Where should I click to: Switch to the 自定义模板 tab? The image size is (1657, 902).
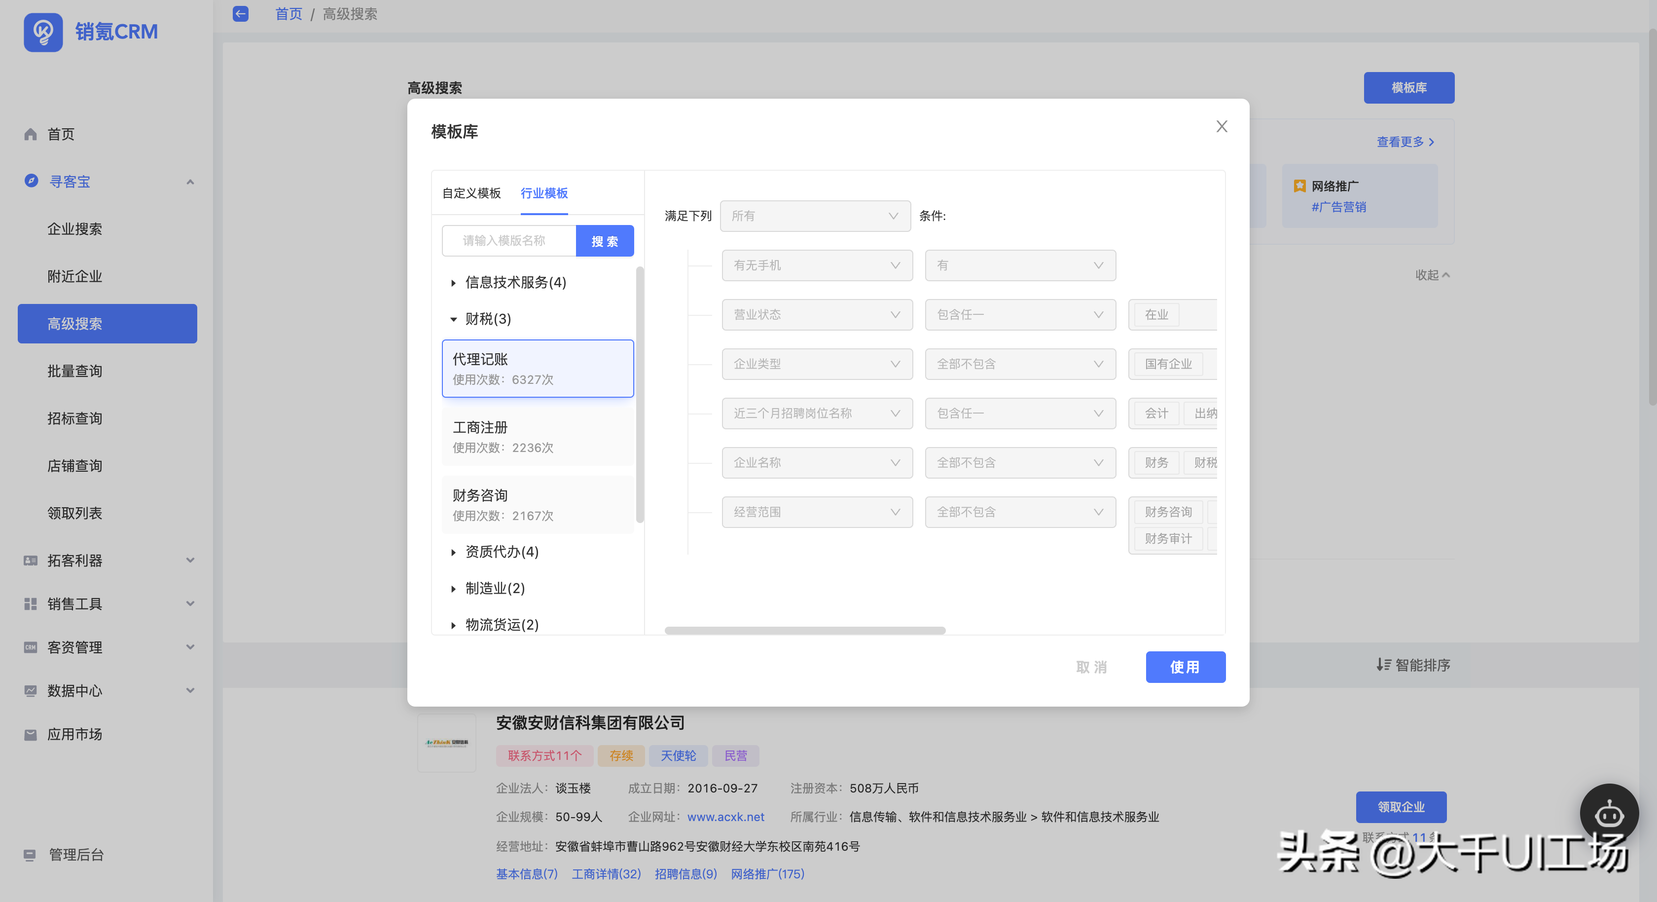471,193
